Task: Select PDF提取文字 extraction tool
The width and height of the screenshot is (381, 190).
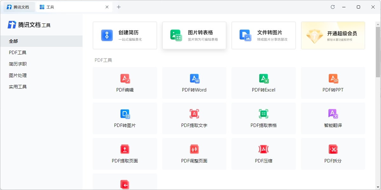Action: pyautogui.click(x=194, y=118)
